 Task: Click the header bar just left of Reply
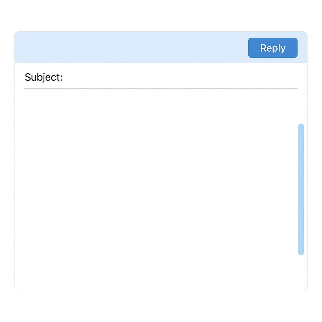click(236, 48)
